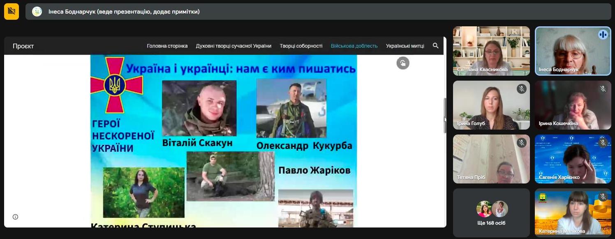Click the presenter avatar beside Інеса Боднарчук's name
This screenshot has height=239, width=615.
[37, 12]
